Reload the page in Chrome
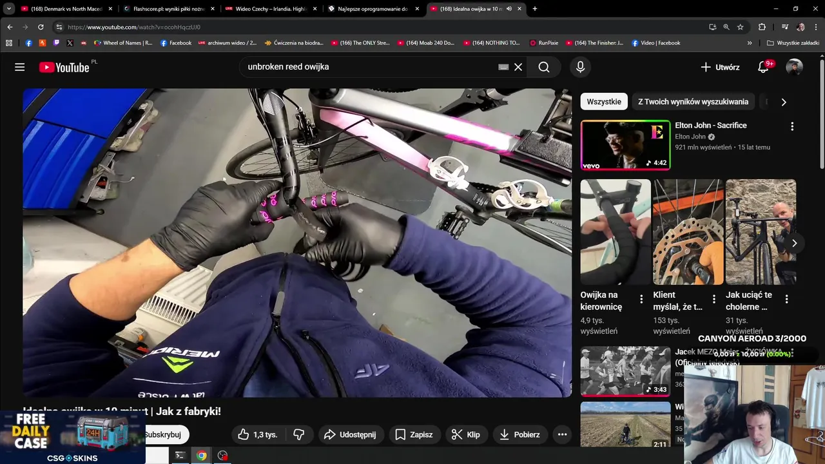The width and height of the screenshot is (825, 464). tap(41, 27)
